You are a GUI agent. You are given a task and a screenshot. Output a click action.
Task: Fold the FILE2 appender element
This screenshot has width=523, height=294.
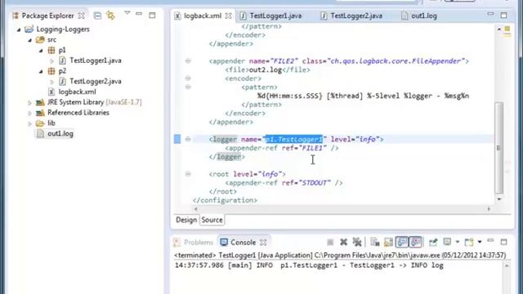tap(188, 61)
